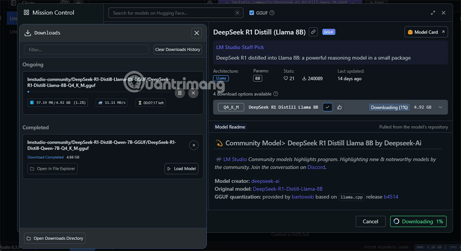Click the heart likes icon showing 21
This screenshot has width=461, height=251.
point(285,79)
